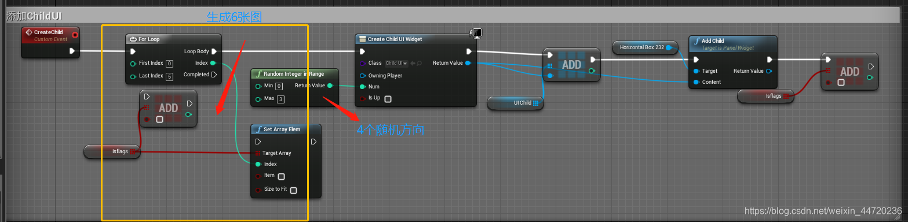Open the Class Child UI dropdown
908x222 pixels.
[397, 63]
